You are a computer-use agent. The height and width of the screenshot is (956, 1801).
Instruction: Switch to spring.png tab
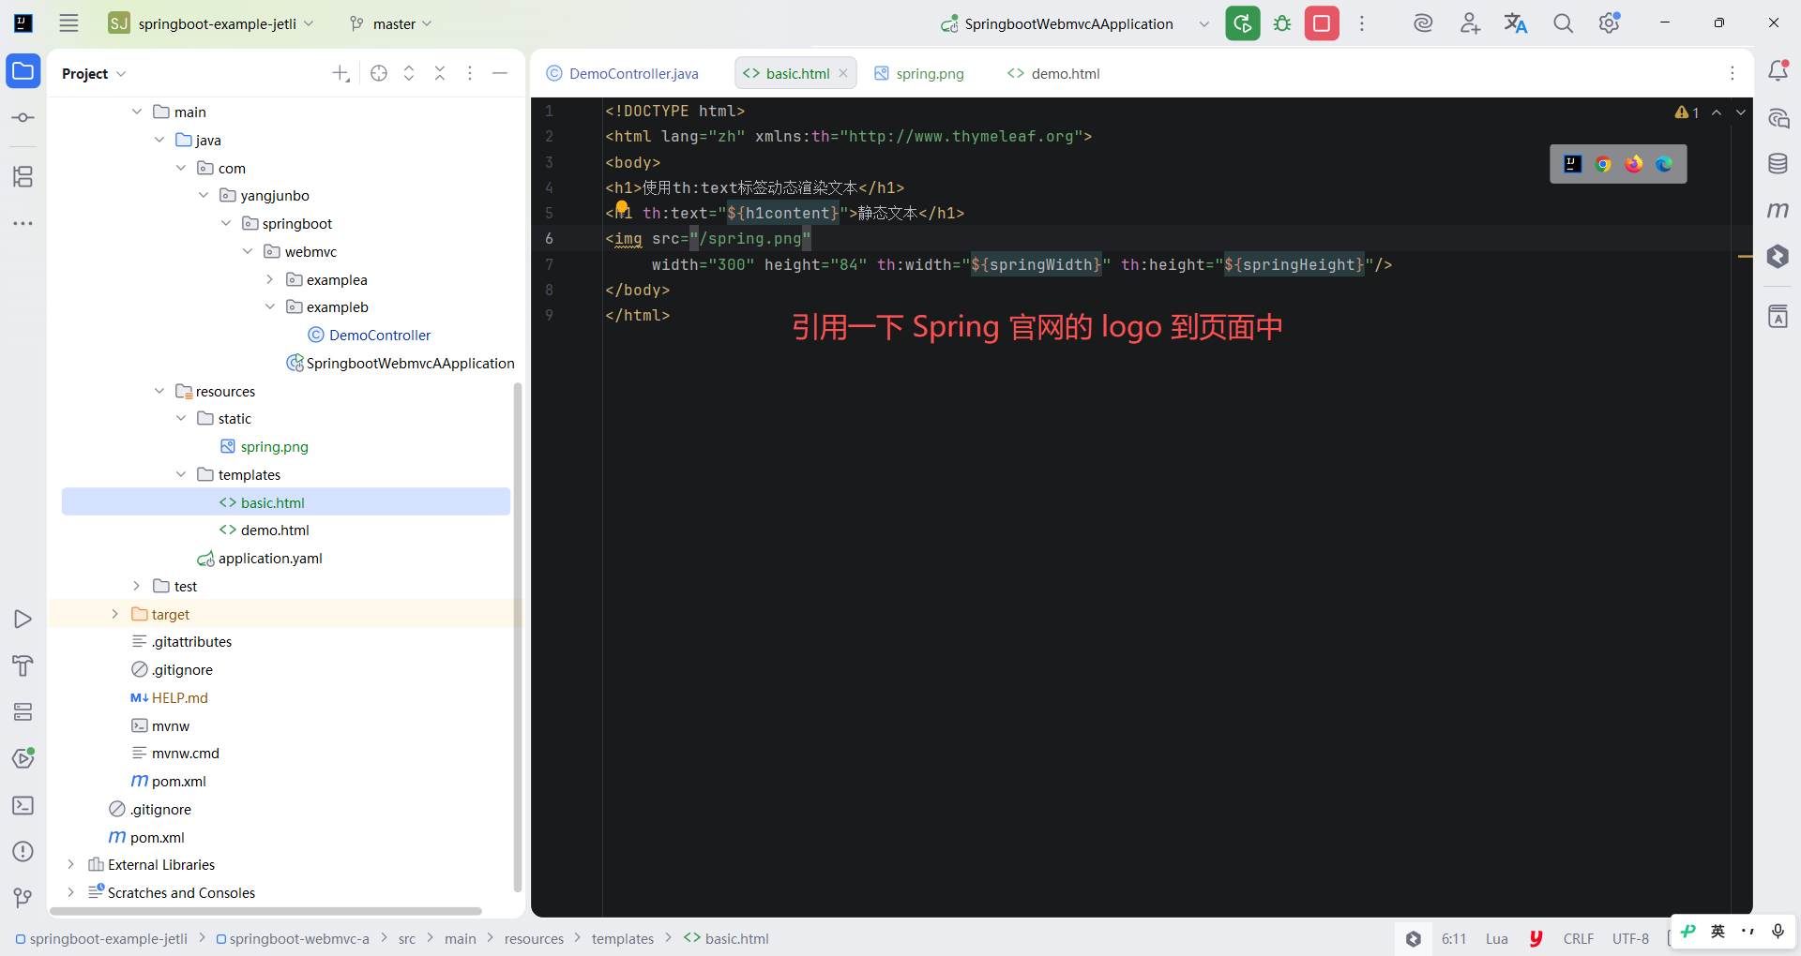click(919, 73)
